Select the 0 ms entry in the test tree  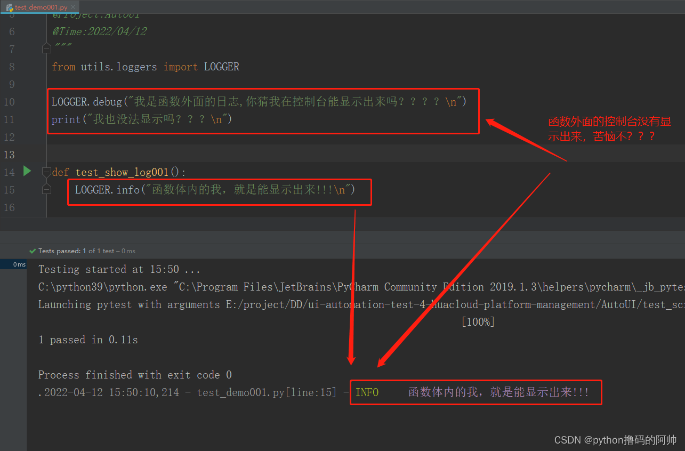click(13, 264)
